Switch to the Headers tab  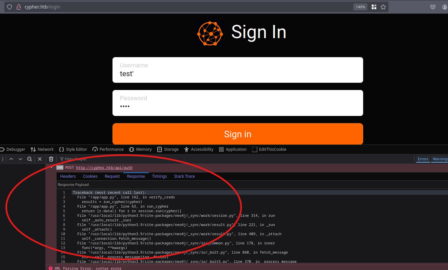tap(68, 176)
